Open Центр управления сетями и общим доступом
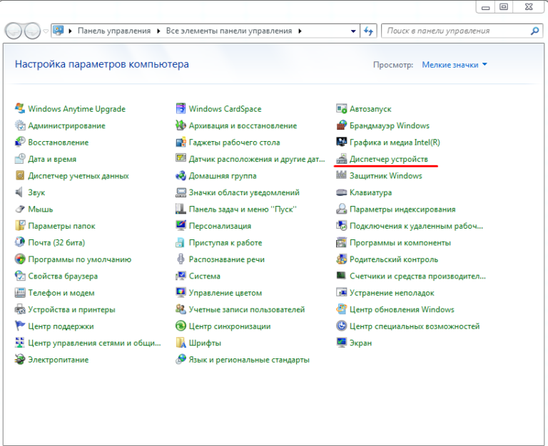 [x=94, y=343]
